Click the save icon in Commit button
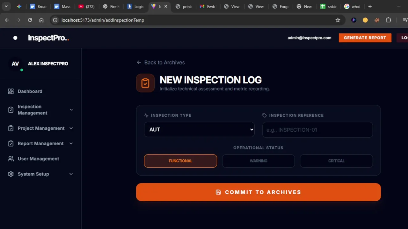The height and width of the screenshot is (229, 408). (x=218, y=192)
